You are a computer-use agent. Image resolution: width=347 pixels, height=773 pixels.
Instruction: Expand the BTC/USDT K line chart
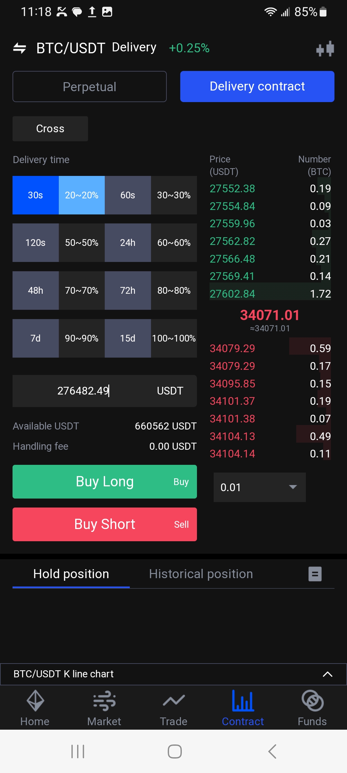(x=327, y=674)
